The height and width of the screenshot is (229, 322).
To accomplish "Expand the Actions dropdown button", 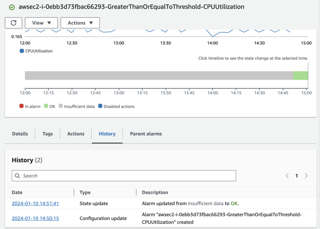I will point(80,23).
